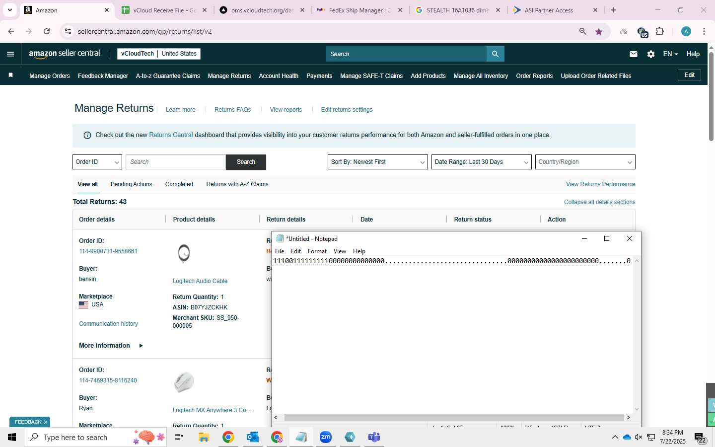Open the settings gear icon in the header
This screenshot has width=715, height=447.
[650, 54]
